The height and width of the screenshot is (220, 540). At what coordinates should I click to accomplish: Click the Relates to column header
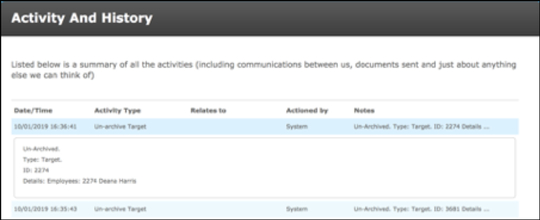coord(208,111)
